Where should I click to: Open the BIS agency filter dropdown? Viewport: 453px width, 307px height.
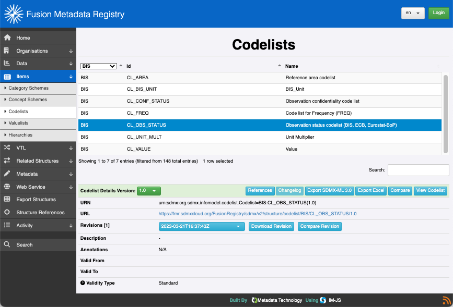pyautogui.click(x=99, y=66)
